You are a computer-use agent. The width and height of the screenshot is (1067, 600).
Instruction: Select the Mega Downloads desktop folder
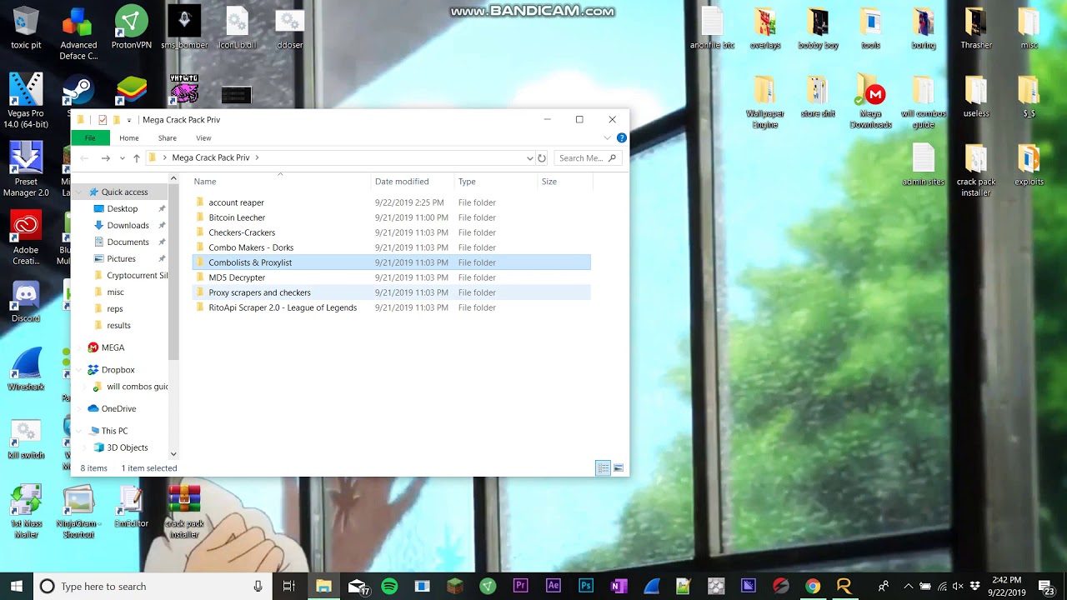[x=870, y=102]
